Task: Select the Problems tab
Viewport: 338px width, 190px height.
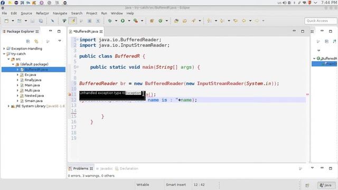Action: coord(81,168)
